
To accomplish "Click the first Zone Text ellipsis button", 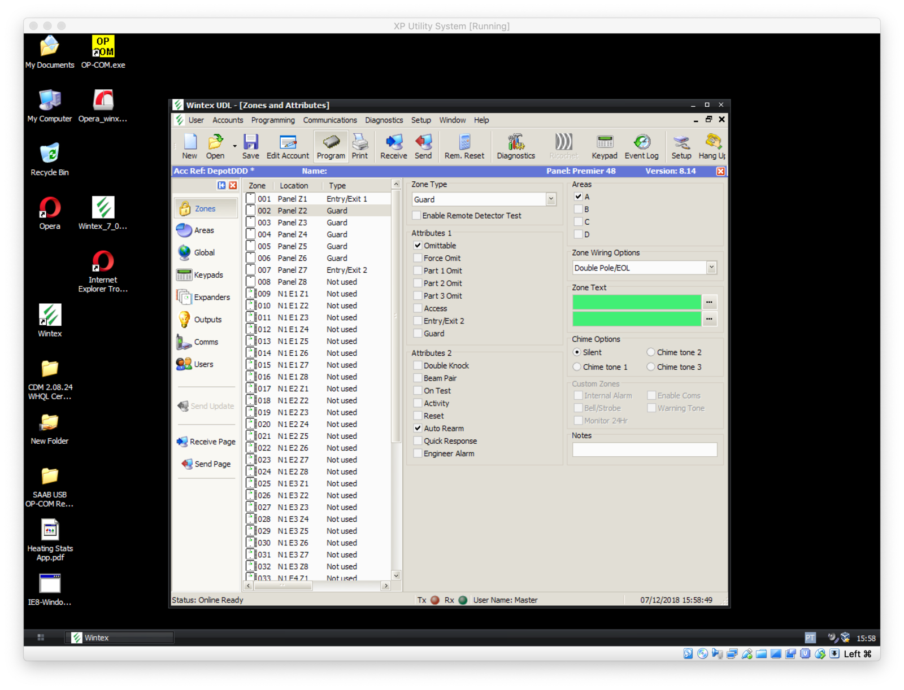I will click(709, 302).
